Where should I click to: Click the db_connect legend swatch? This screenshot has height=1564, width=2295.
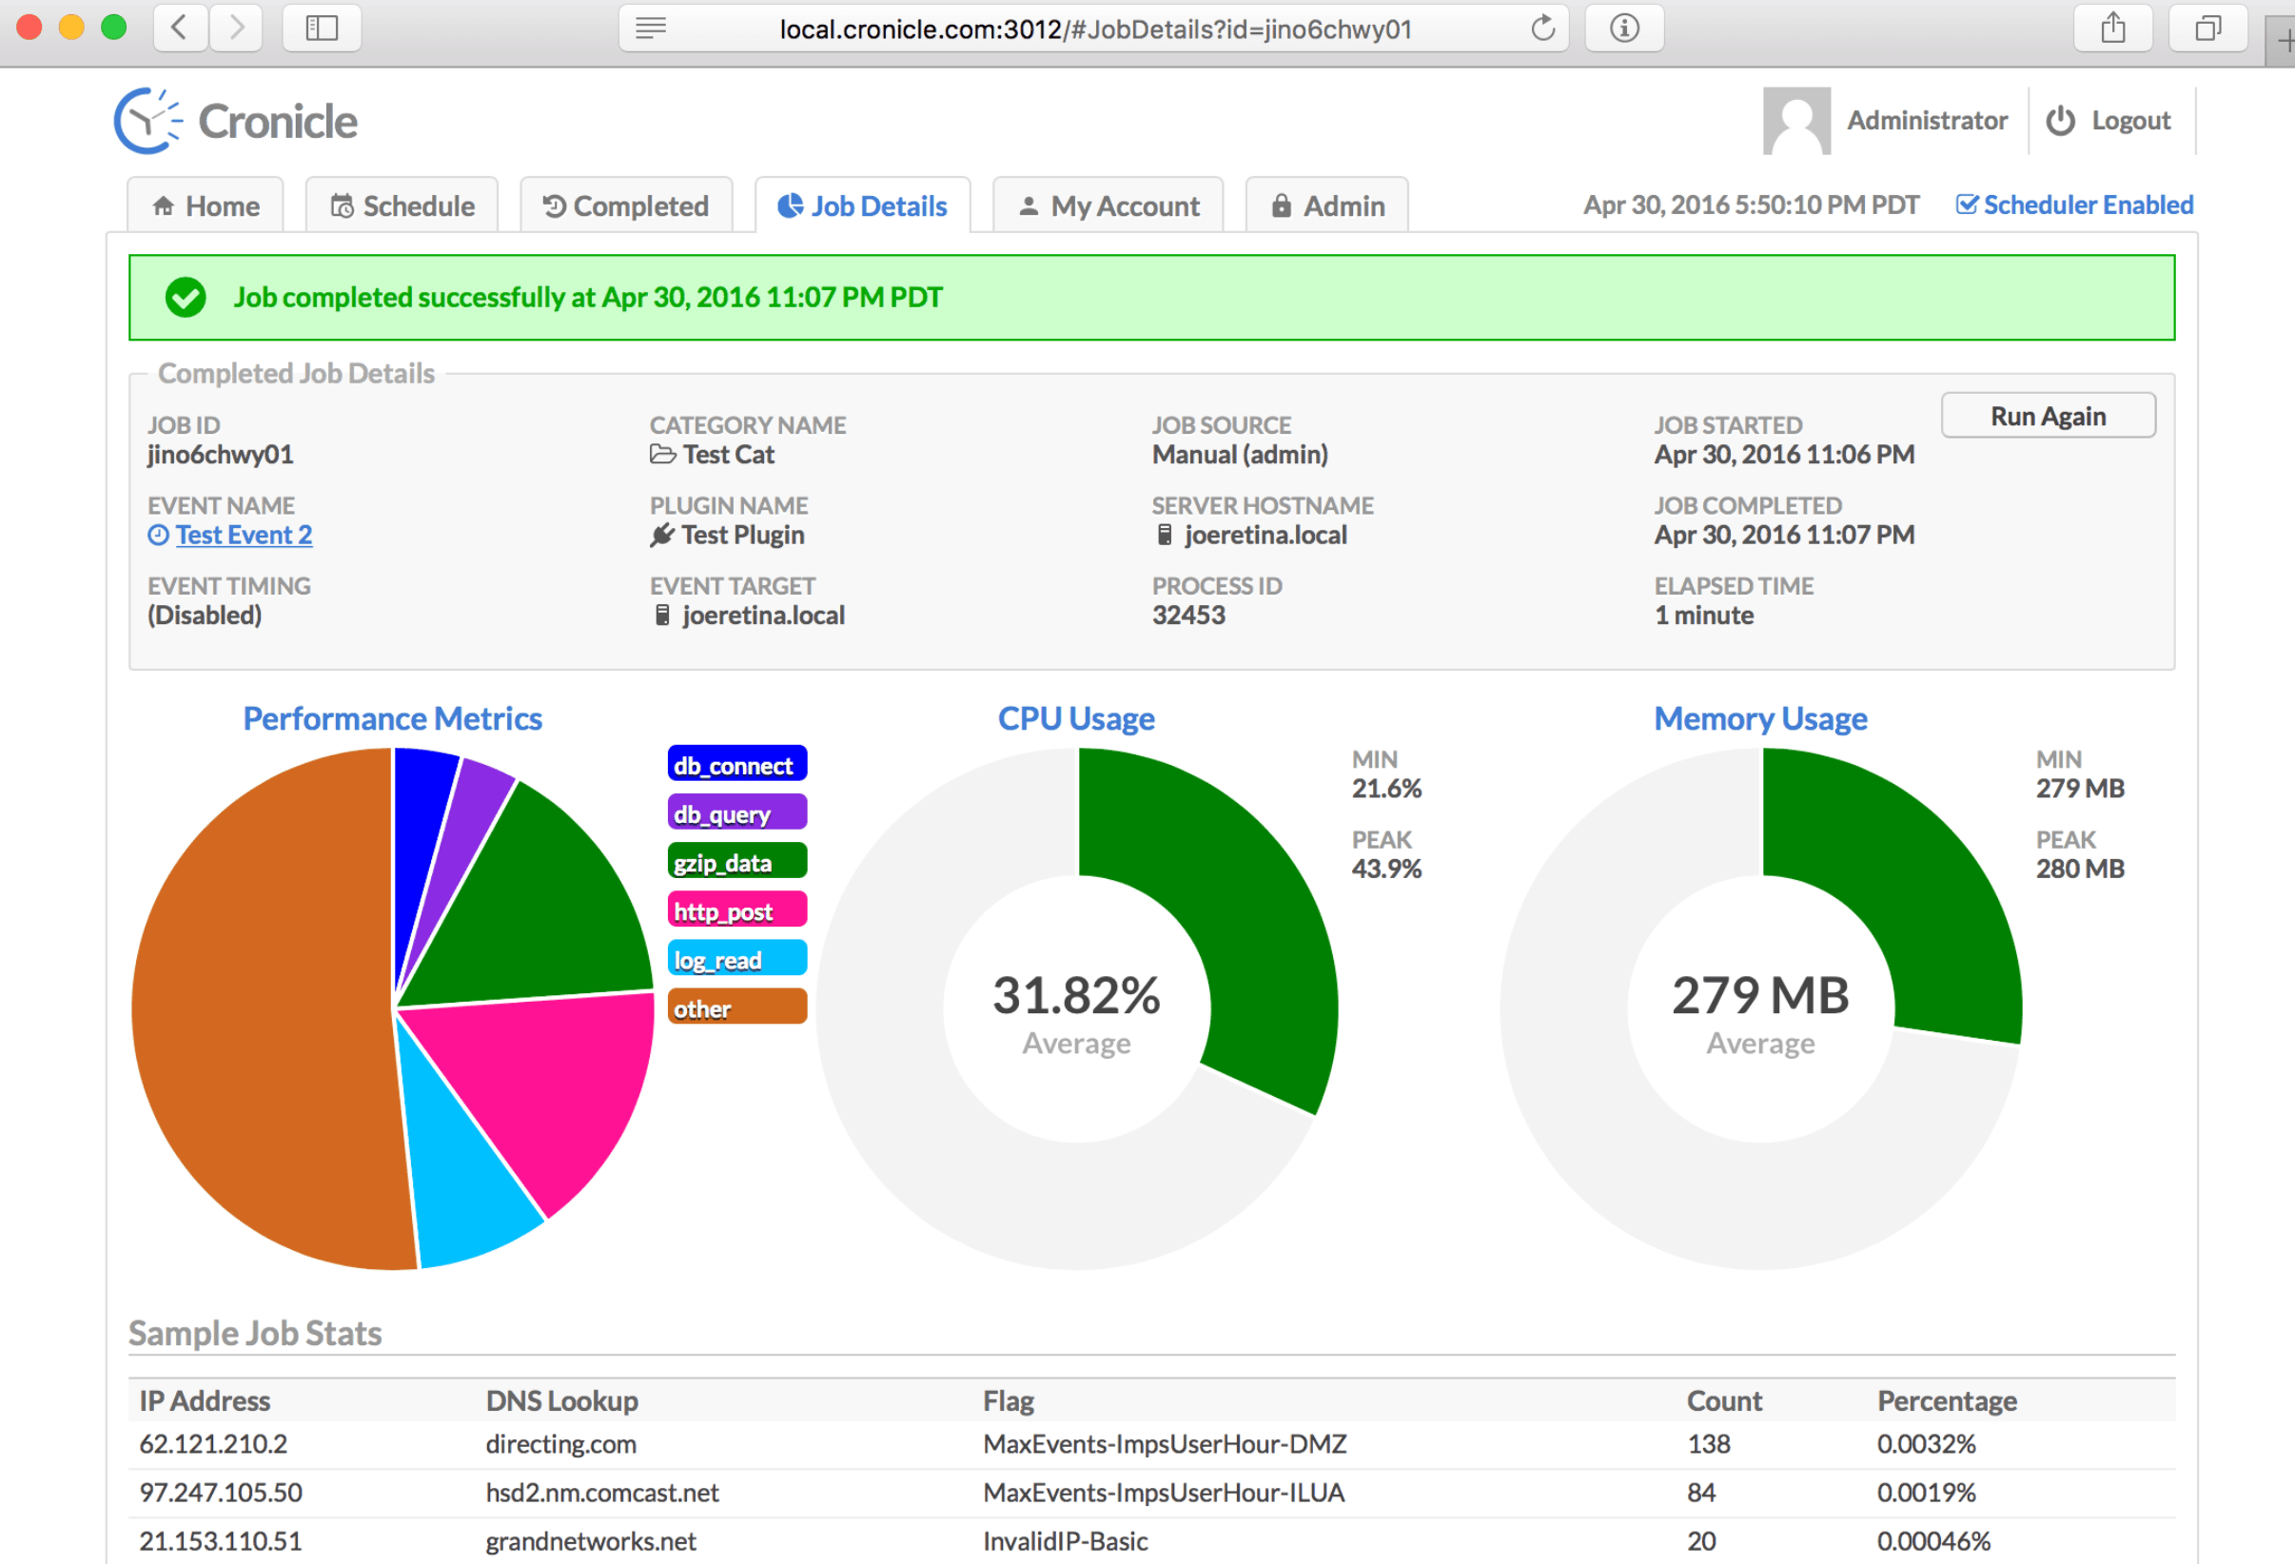[x=736, y=764]
